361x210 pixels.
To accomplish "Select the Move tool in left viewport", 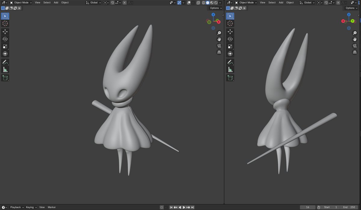I will [5, 32].
